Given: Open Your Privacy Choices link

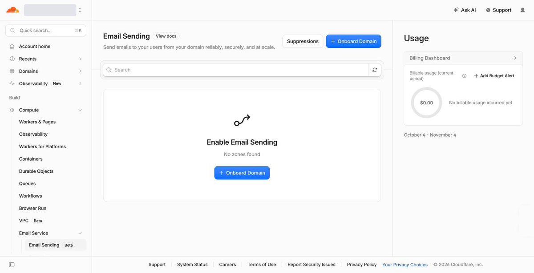Looking at the screenshot, I should pos(405,265).
